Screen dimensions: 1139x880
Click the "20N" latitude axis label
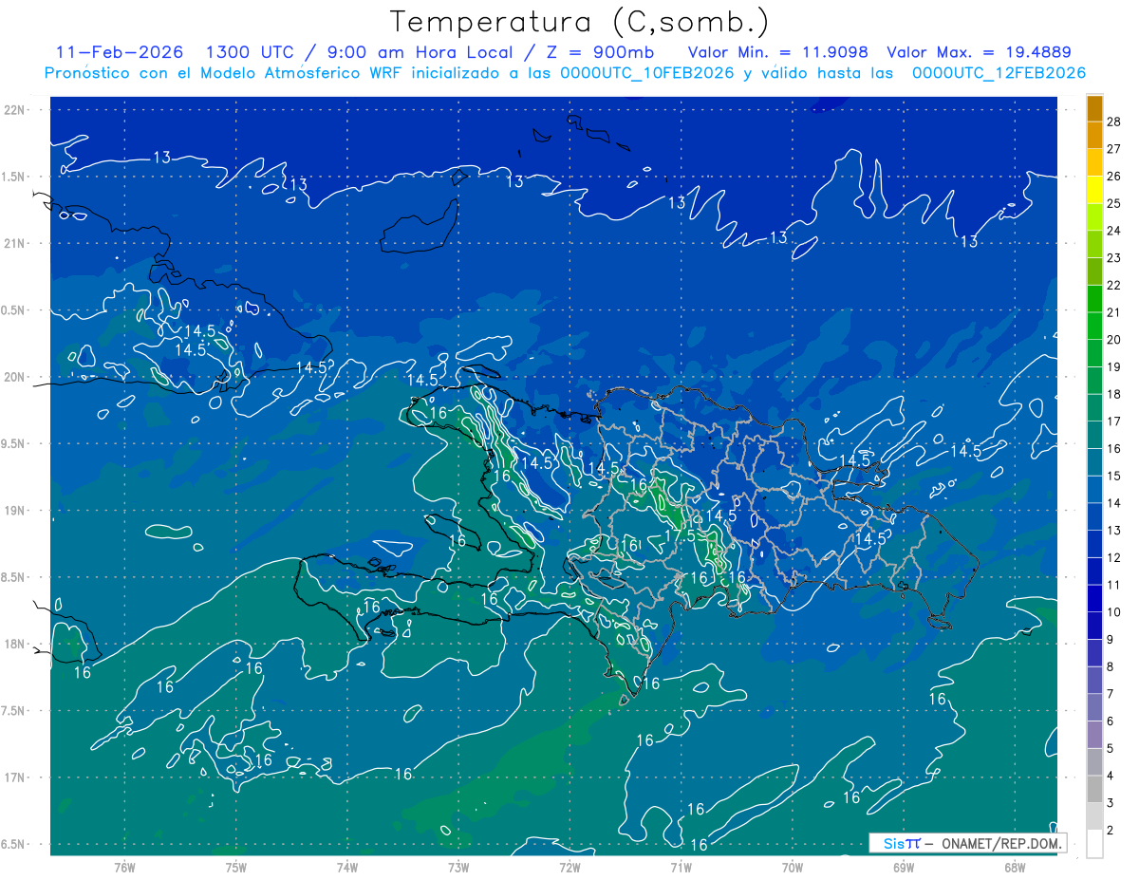(x=15, y=377)
